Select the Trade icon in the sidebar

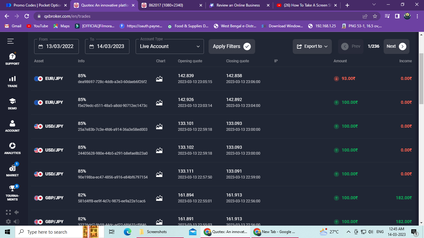(x=12, y=81)
